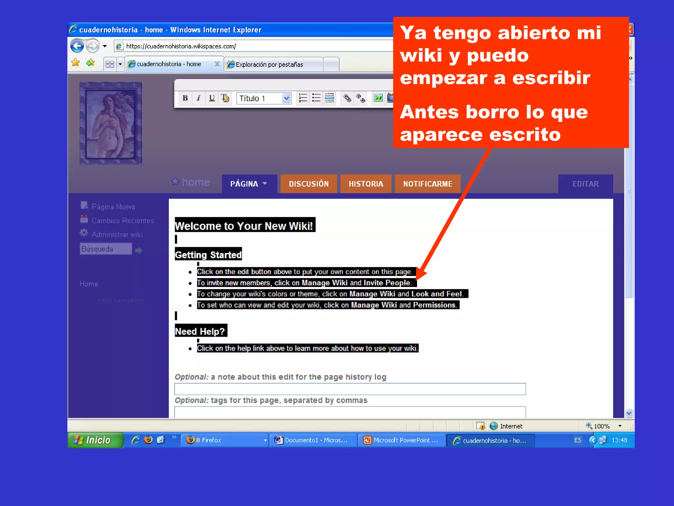Open the DISCUSIÓN tab
This screenshot has width=674, height=506.
[x=309, y=184]
